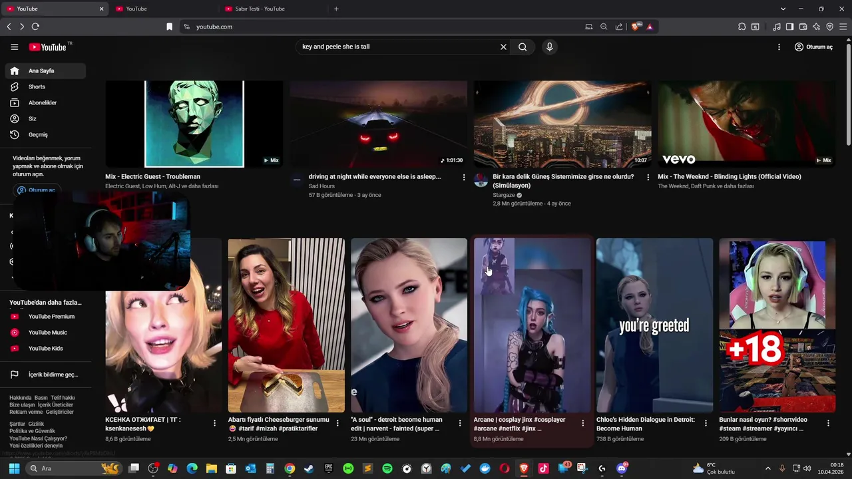
Task: Click Geliştiriciler footer link
Action: tap(60, 412)
